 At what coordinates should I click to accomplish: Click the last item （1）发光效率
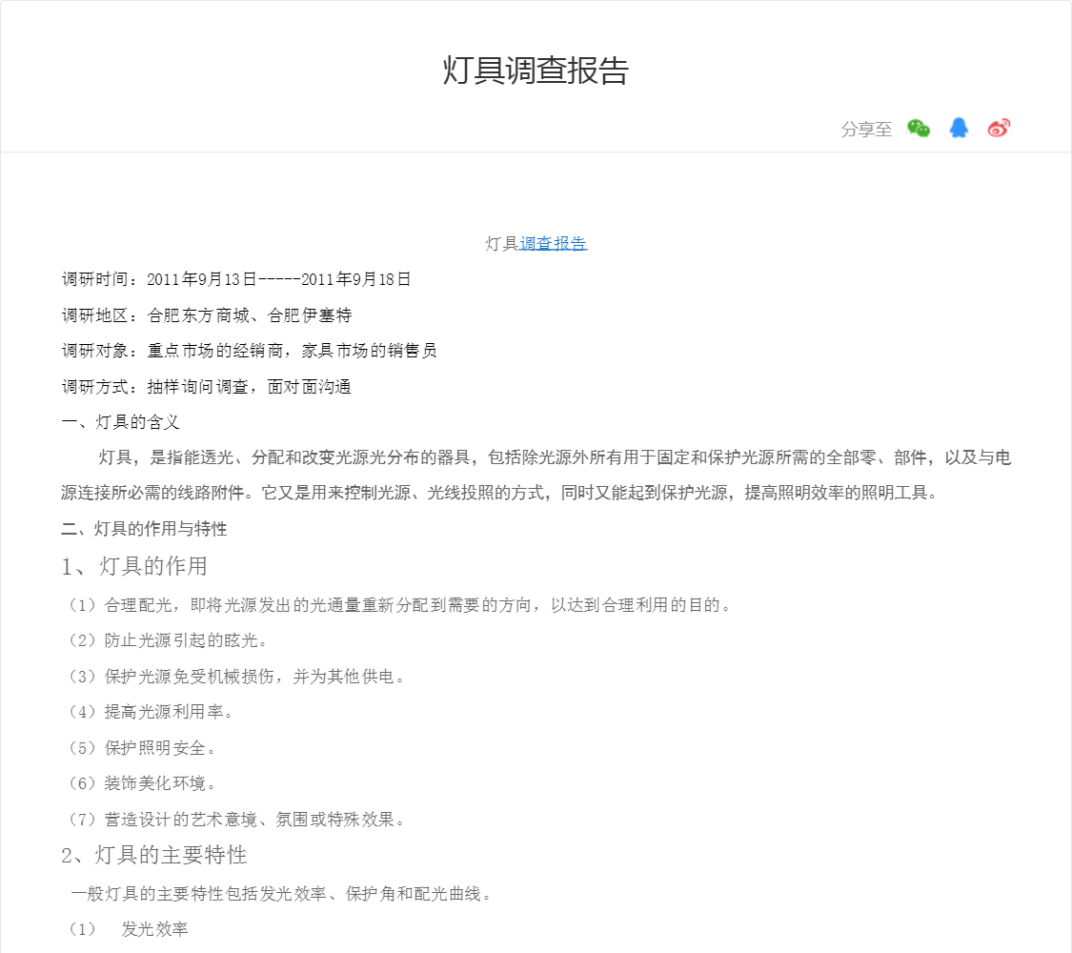point(128,929)
